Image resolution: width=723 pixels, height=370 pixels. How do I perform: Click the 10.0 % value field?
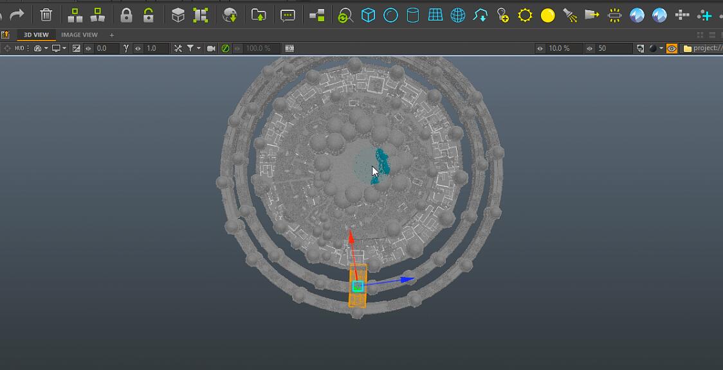[564, 48]
